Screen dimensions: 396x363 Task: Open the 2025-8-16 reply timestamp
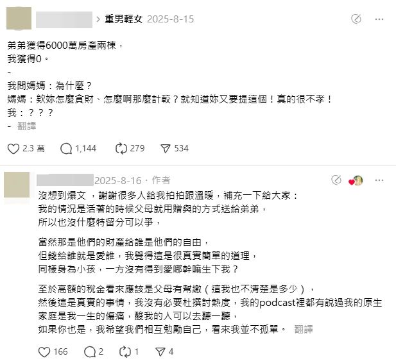[116, 180]
